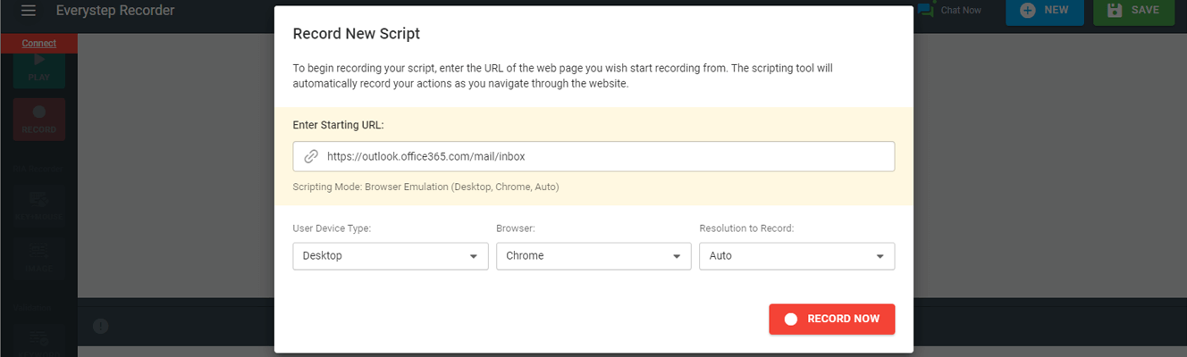Click the PLAY icon in sidebar
Screen dimensions: 1187x357
(39, 60)
